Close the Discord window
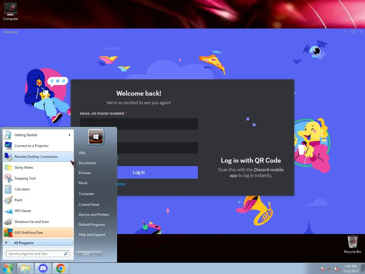Viewport: 365px width, 274px height. [361, 32]
